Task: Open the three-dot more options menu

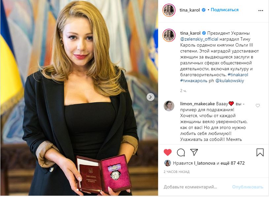Action: tap(261, 11)
